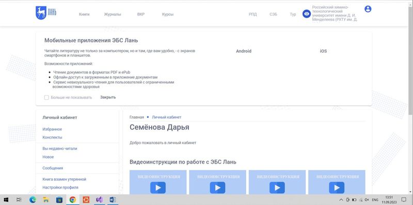Viewport: 413px width, 205px height.
Task: Play the leftmost video instruction
Action: [x=158, y=187]
